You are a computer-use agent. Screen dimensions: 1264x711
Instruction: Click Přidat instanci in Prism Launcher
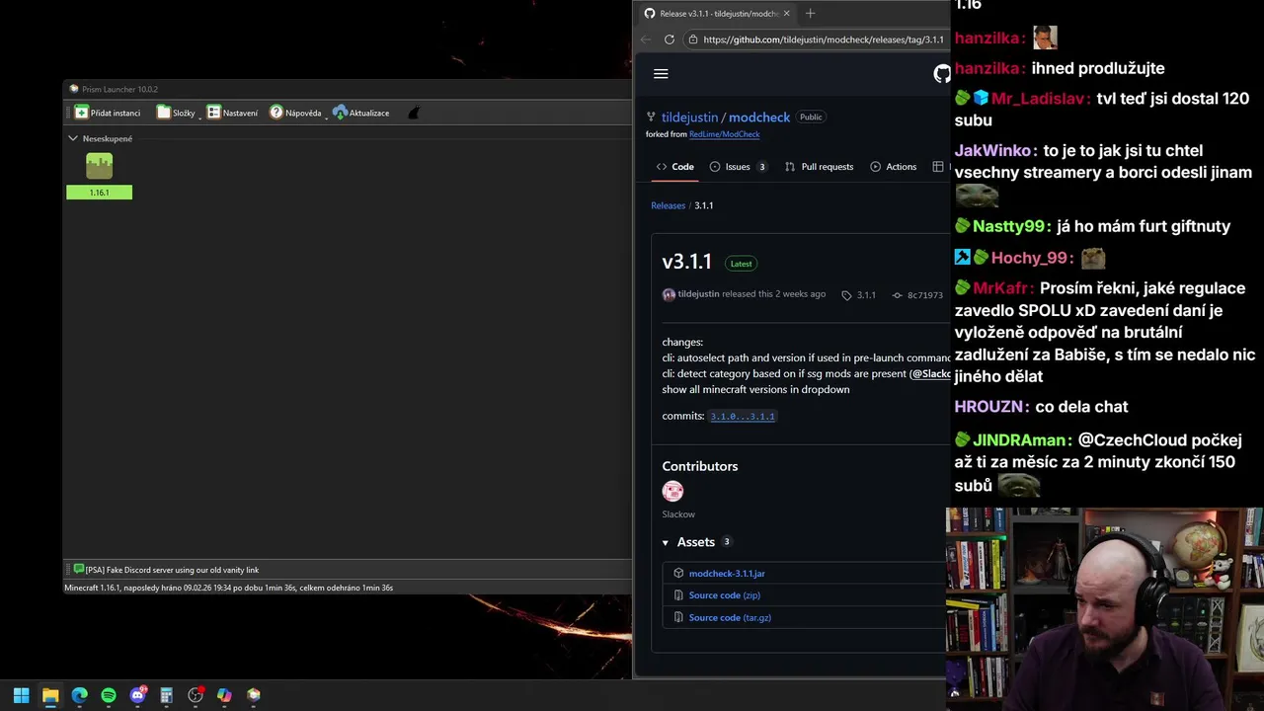[108, 113]
